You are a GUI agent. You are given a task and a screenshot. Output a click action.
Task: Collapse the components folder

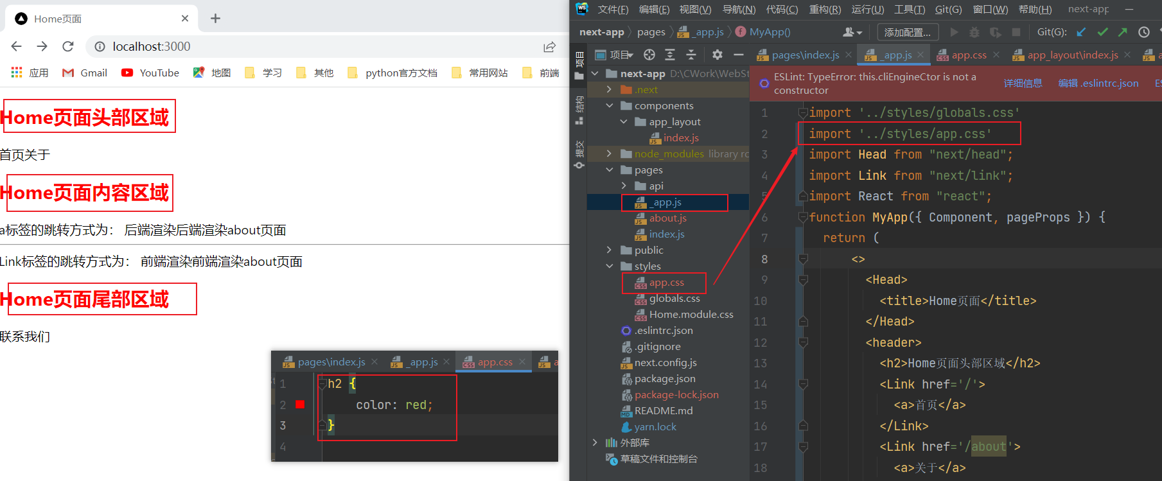(609, 106)
